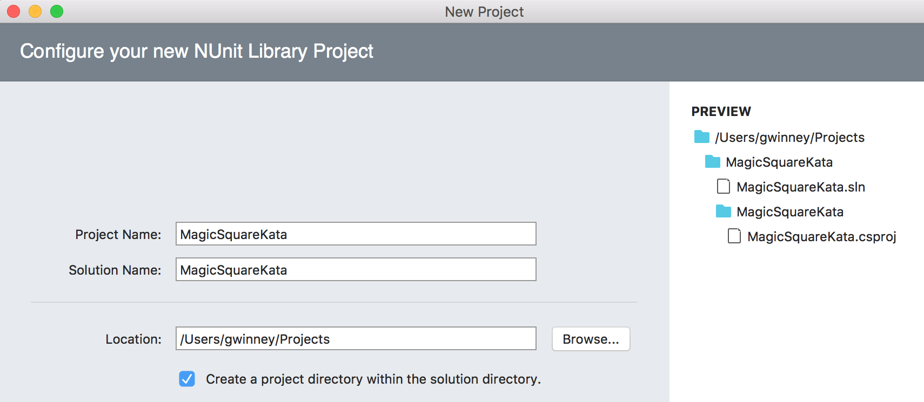This screenshot has width=924, height=402.
Task: Select the MagicSquareKata folder name above the .csproj
Action: (x=789, y=212)
